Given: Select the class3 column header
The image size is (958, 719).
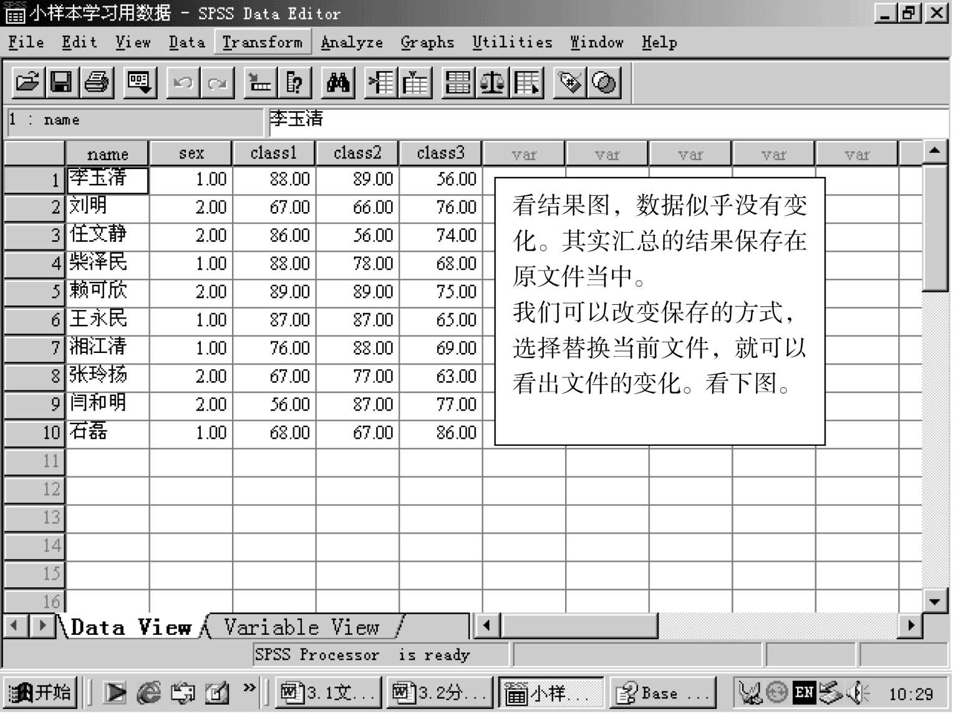Looking at the screenshot, I should [x=441, y=153].
